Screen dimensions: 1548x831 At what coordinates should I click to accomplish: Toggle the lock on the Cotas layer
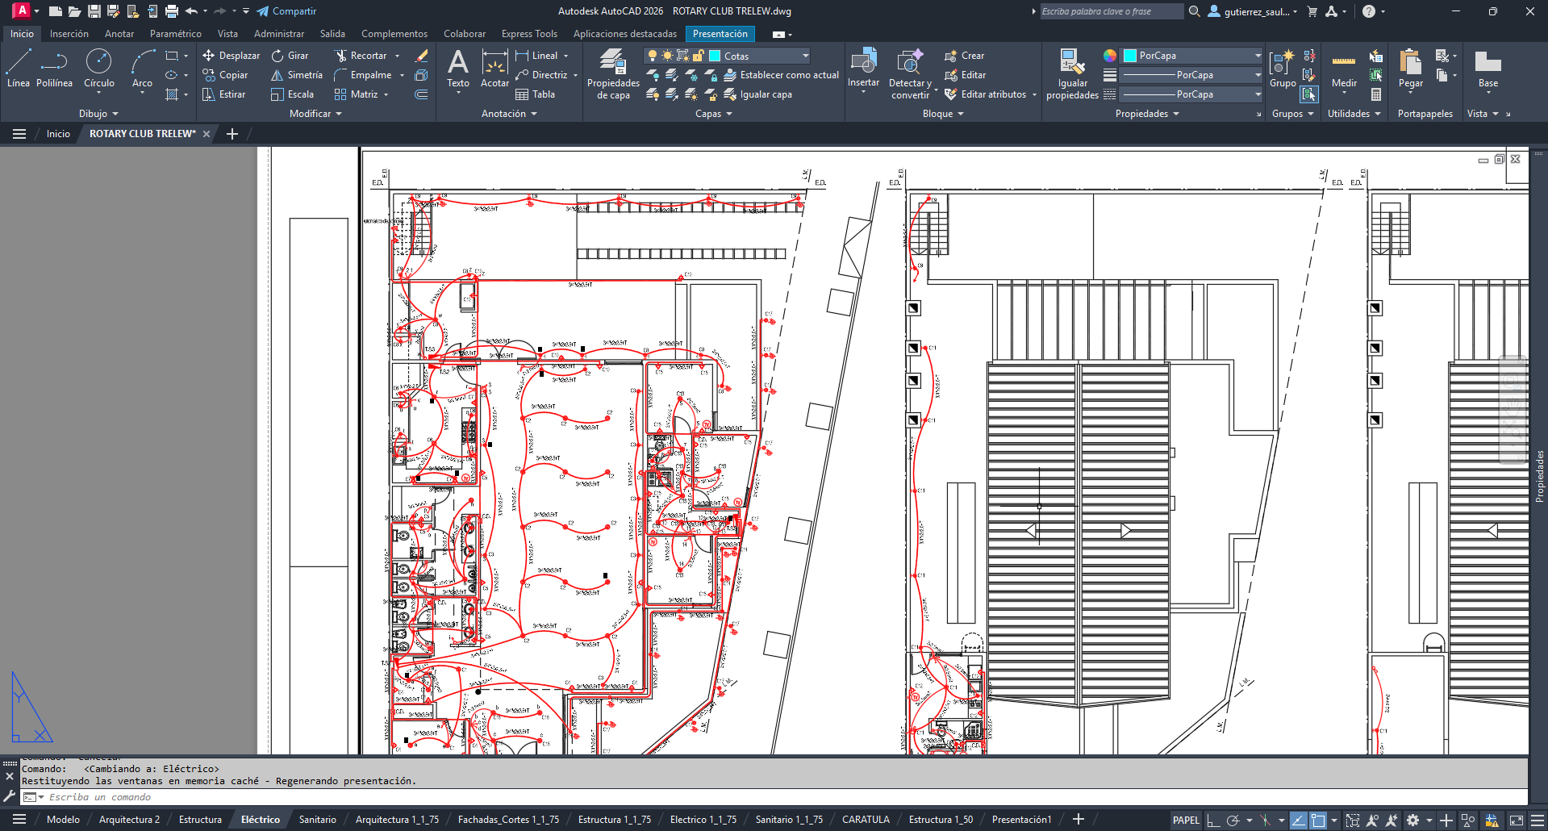click(698, 55)
